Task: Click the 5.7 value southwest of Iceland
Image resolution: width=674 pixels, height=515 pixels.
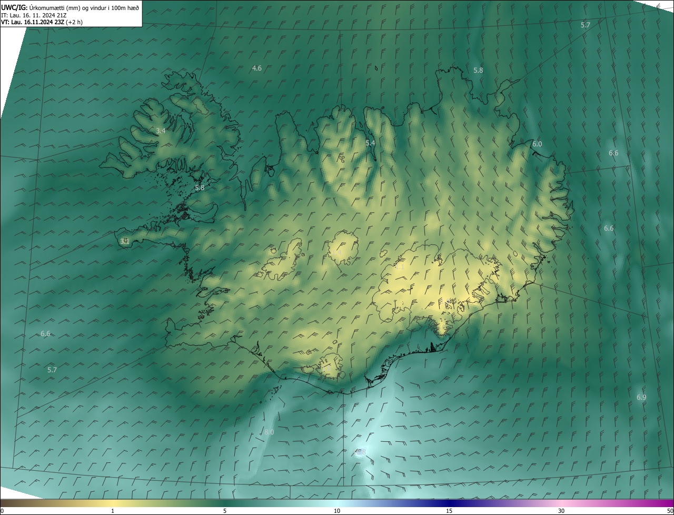Action: click(52, 370)
